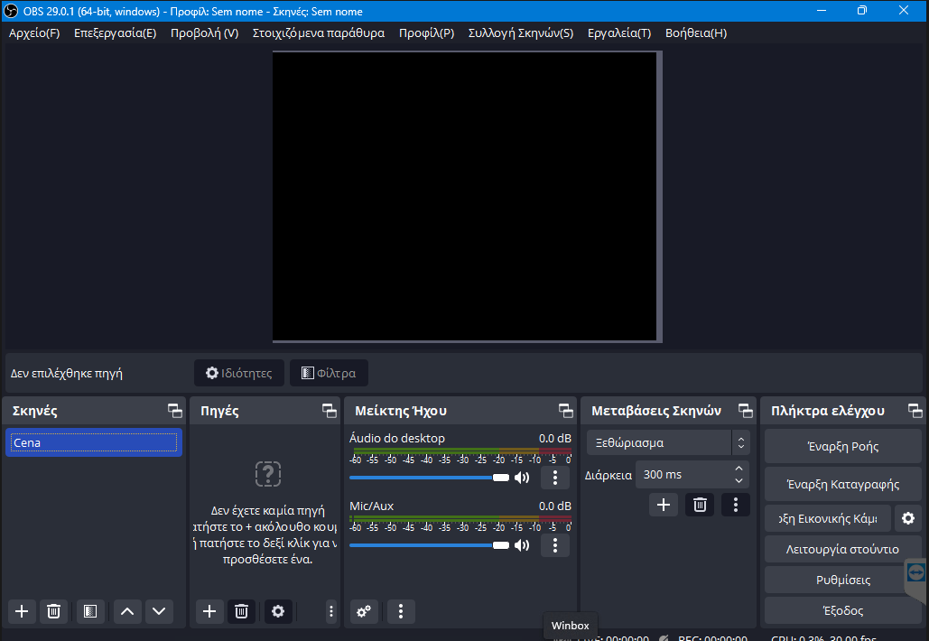Undock the Μείκτης Ήχου panel
Screen dimensions: 929x641
566,411
